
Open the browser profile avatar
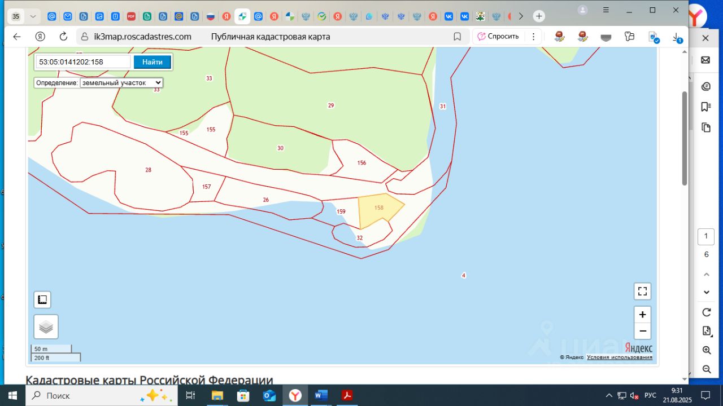(582, 10)
